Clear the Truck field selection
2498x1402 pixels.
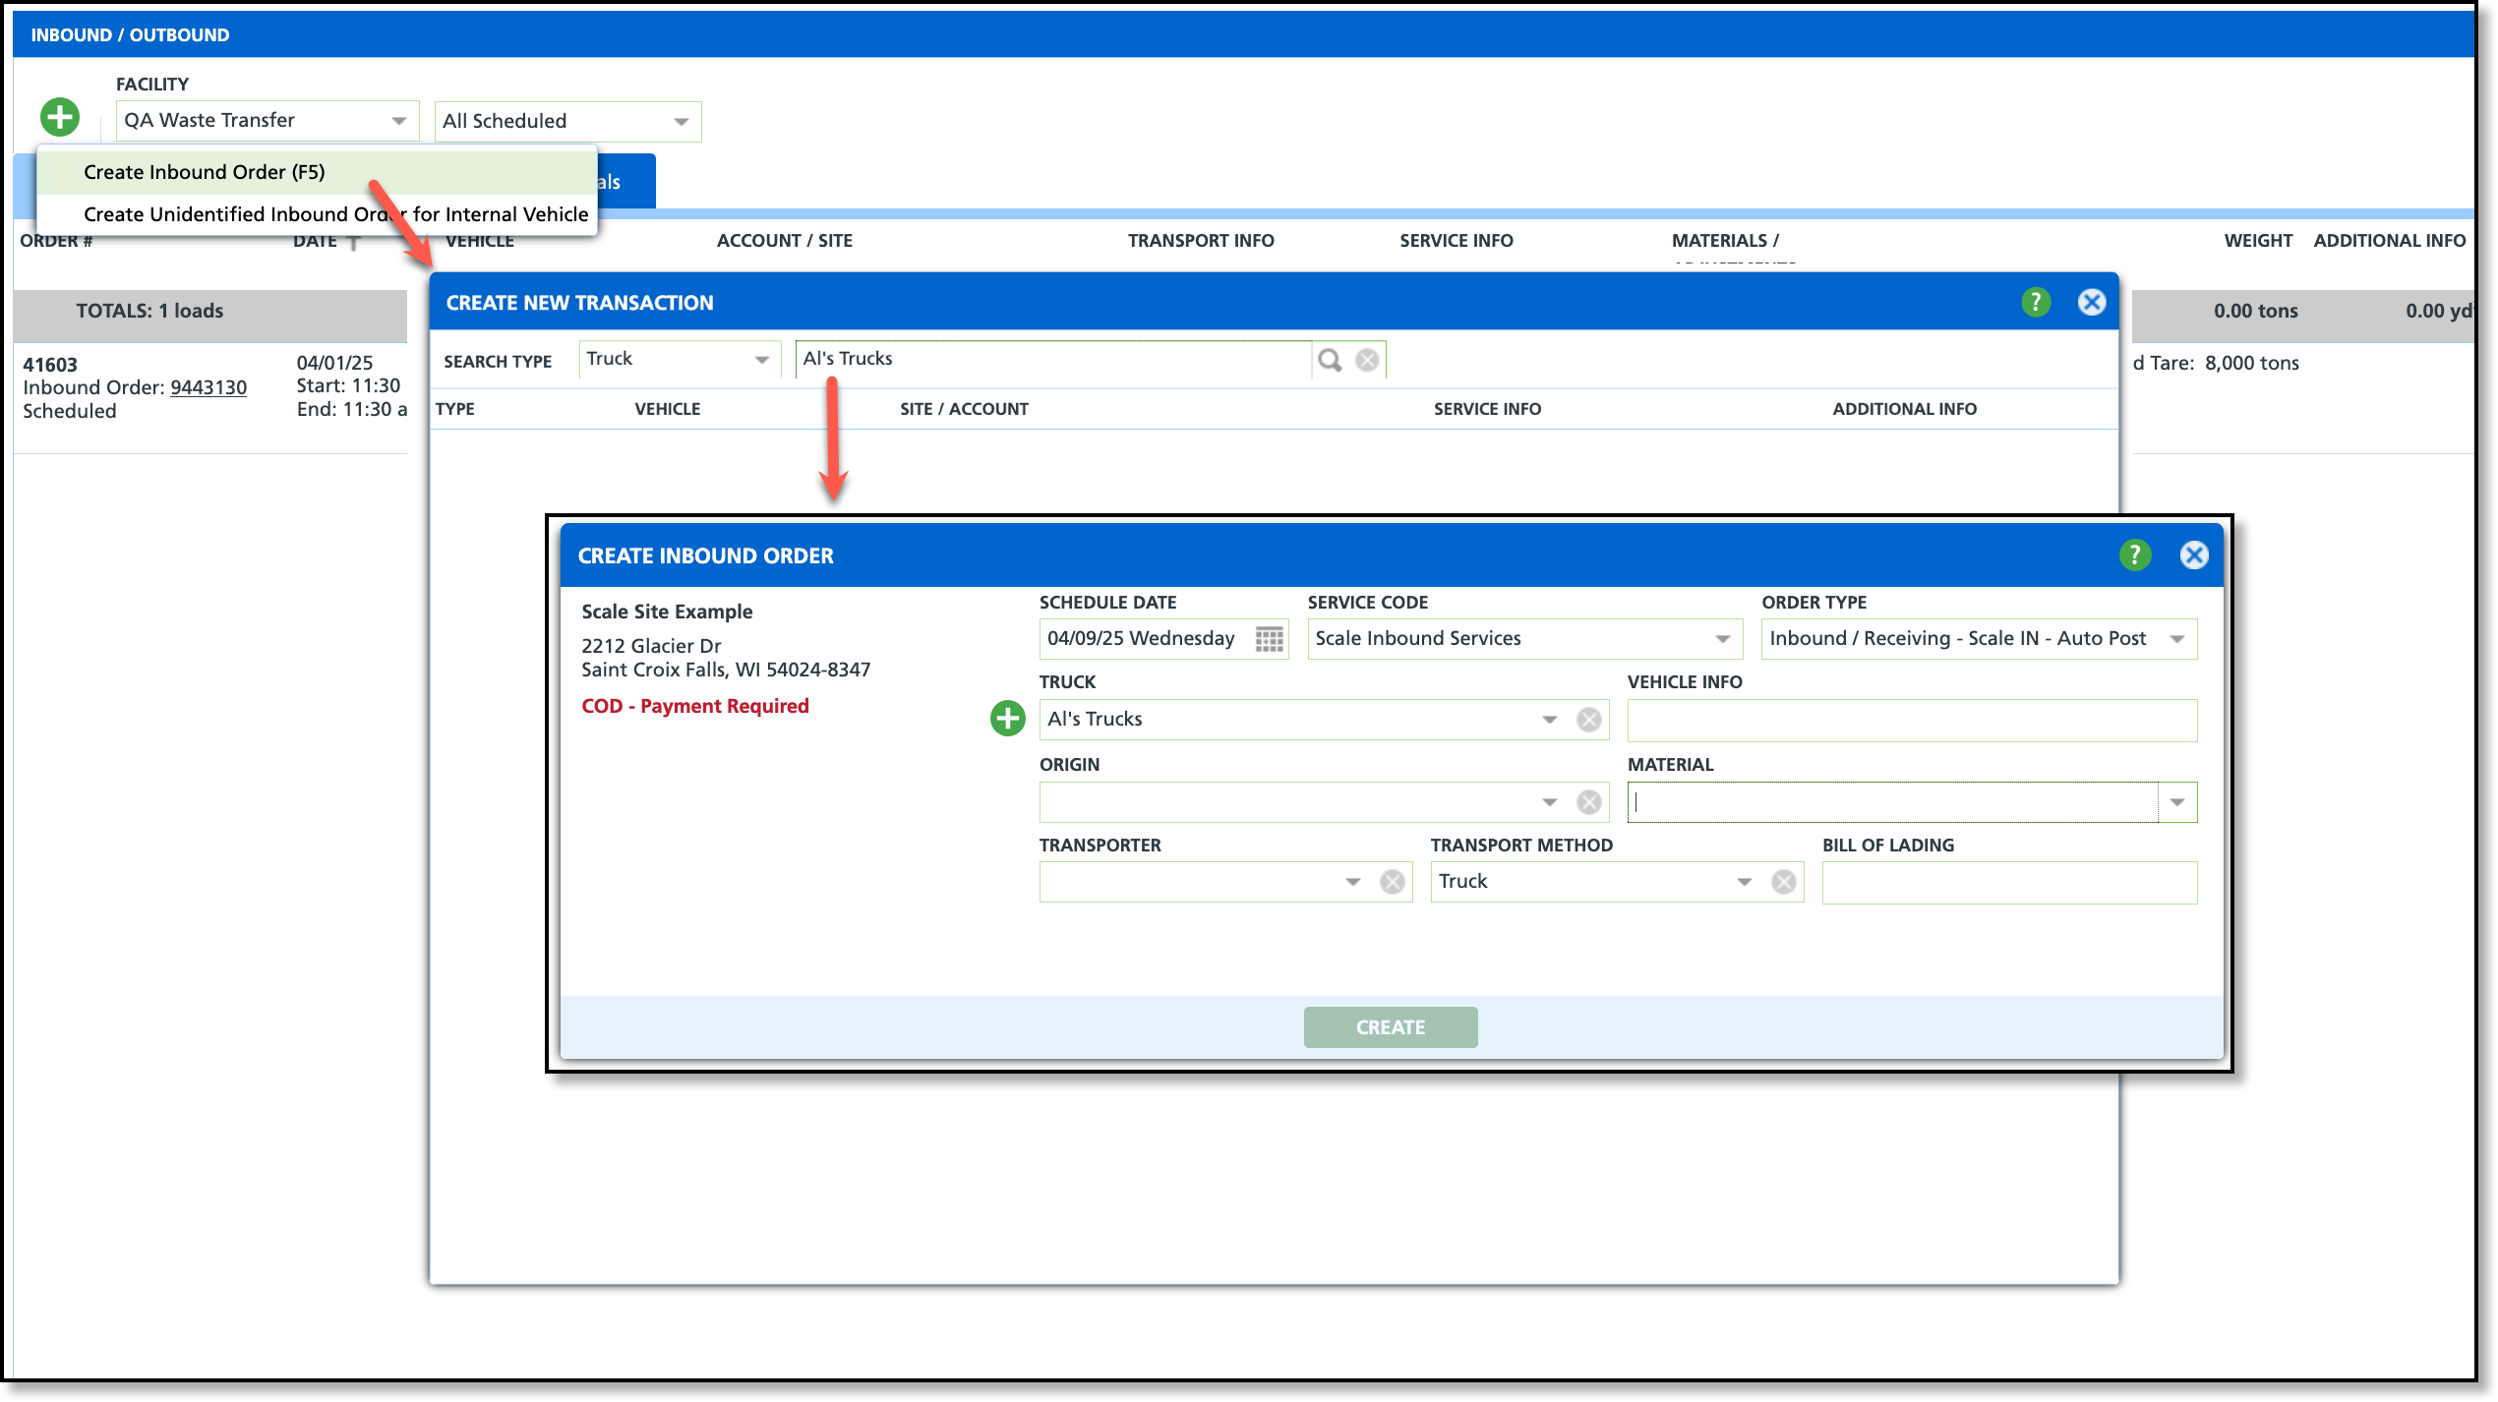point(1588,720)
